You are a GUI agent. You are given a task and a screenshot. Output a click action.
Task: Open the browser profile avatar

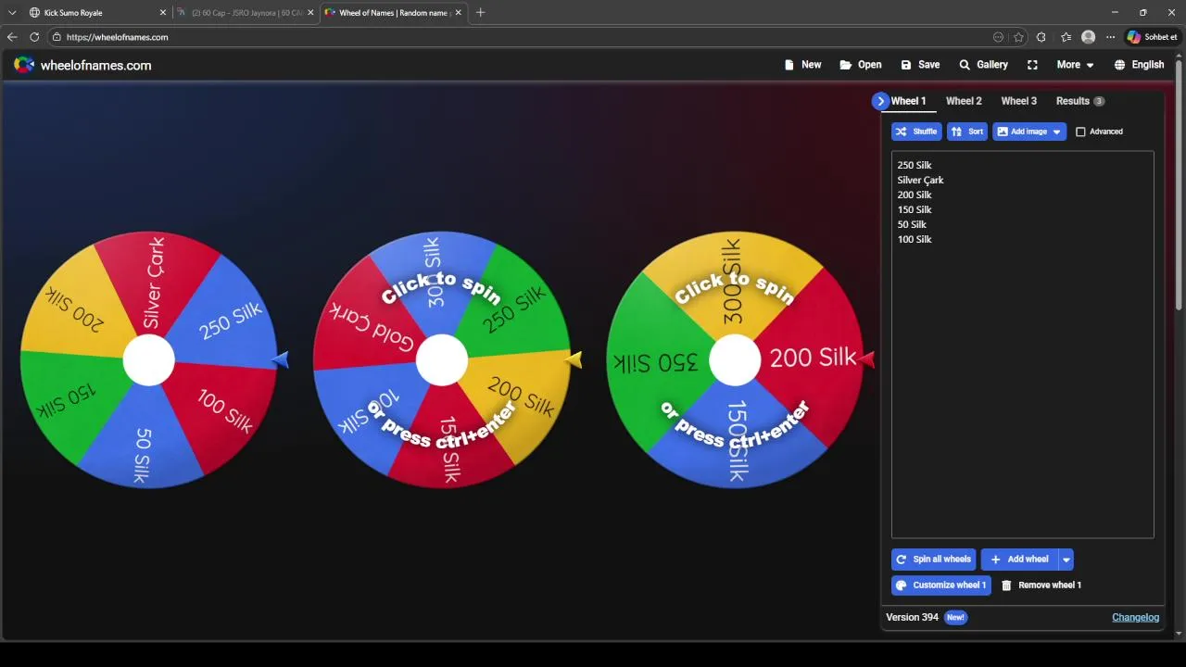tap(1088, 37)
